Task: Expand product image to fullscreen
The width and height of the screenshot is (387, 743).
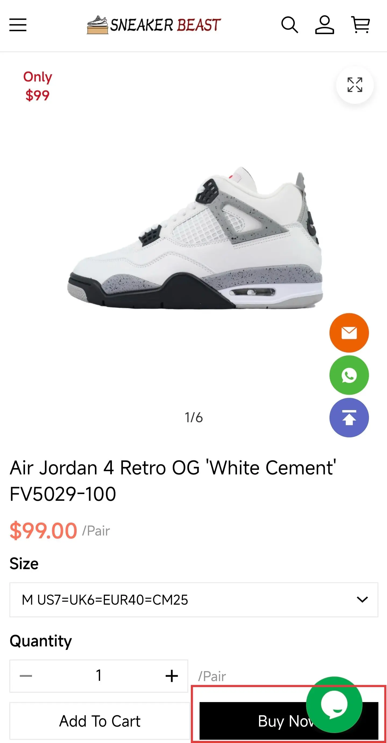Action: tap(355, 85)
